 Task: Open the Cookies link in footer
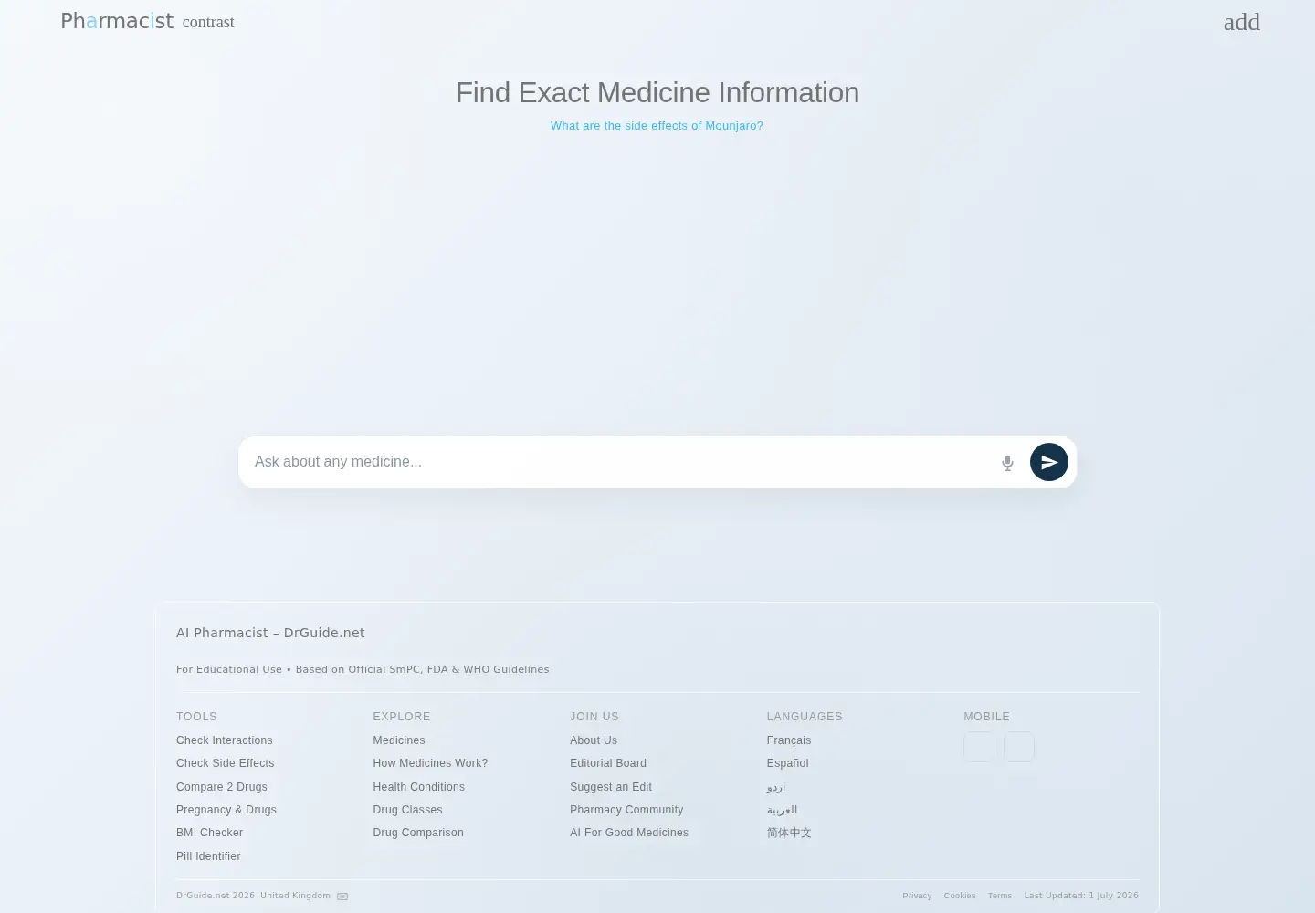pos(960,896)
